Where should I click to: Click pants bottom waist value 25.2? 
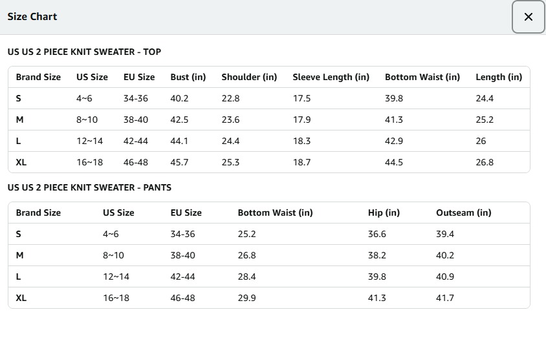point(246,234)
